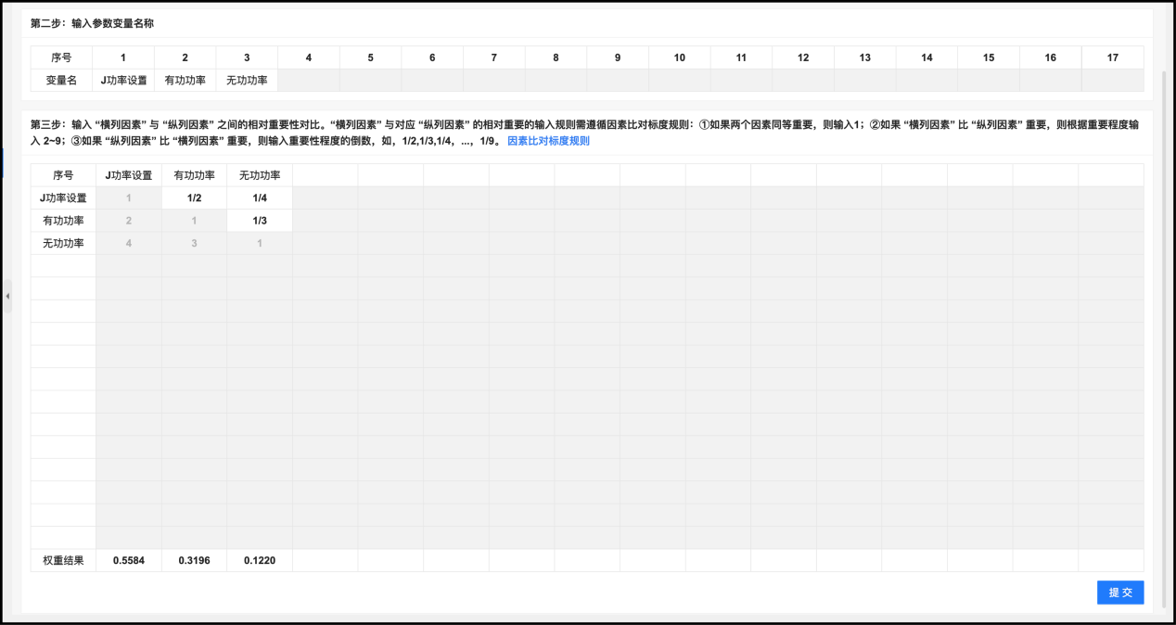
Task: Click the greyed cell showing value 3
Action: pyautogui.click(x=194, y=243)
